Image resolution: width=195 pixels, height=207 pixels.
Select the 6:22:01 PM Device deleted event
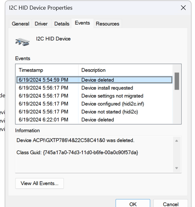pos(94,120)
